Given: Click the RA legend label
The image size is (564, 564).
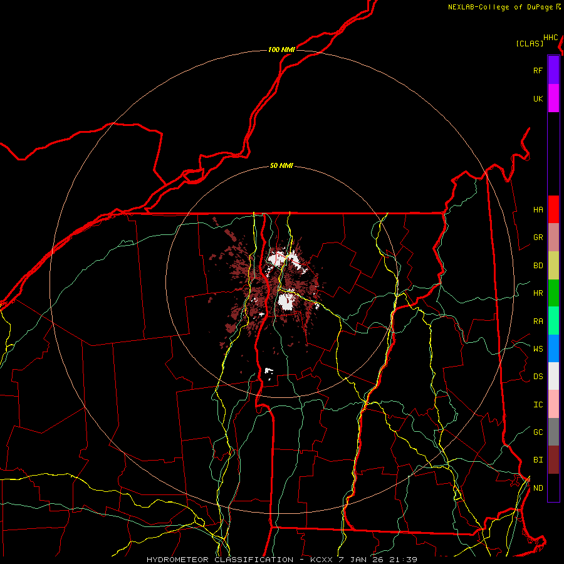Looking at the screenshot, I should pos(538,321).
